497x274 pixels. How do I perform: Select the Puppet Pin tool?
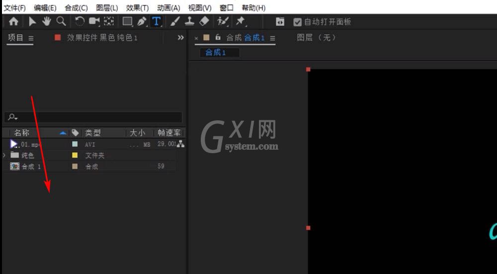[240, 21]
